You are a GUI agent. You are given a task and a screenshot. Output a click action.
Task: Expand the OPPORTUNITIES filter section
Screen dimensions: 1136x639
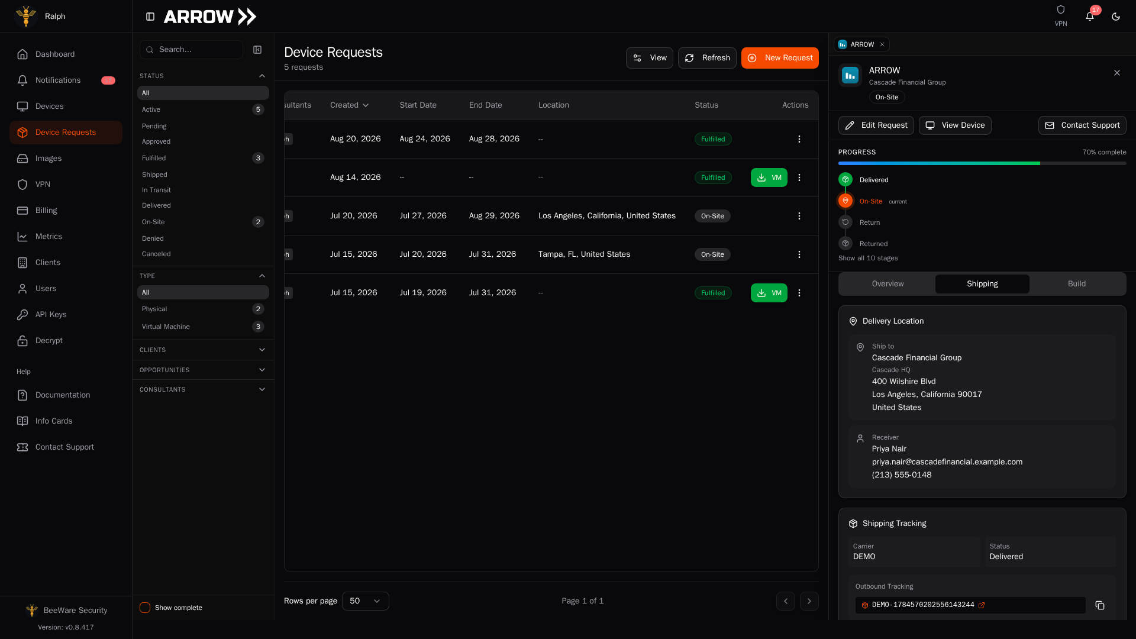click(203, 370)
